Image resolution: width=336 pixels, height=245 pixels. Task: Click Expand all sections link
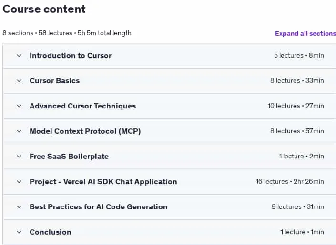click(305, 33)
